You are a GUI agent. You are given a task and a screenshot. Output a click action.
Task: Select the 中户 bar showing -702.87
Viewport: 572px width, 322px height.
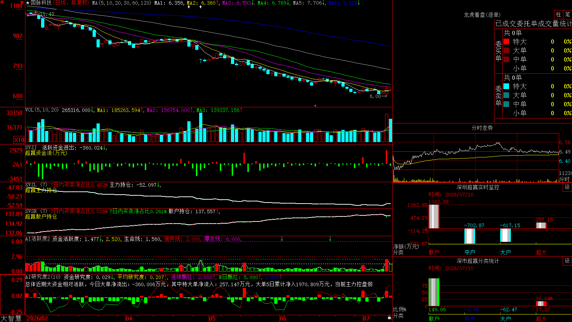pyautogui.click(x=470, y=236)
